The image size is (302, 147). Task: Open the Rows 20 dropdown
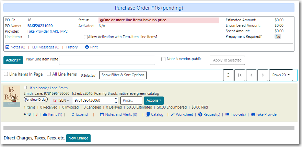tap(281, 75)
